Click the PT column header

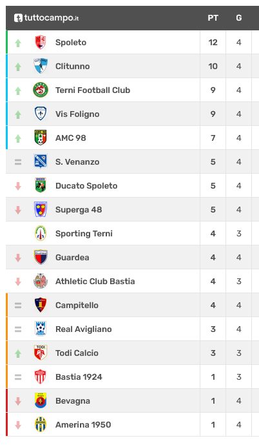[x=213, y=18]
